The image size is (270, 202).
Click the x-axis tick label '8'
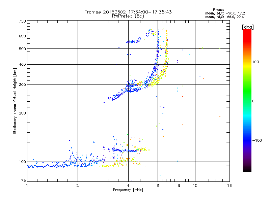(x=179, y=186)
